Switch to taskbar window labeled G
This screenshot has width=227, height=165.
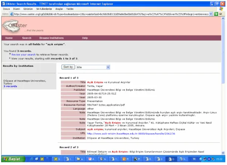click(x=58, y=159)
